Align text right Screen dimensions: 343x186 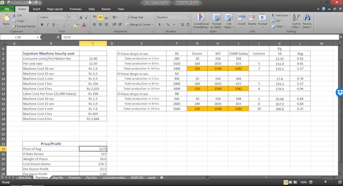pos(106,25)
